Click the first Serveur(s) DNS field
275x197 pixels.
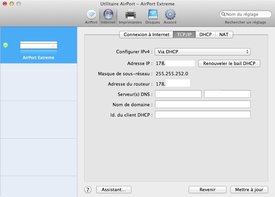[x=178, y=94]
